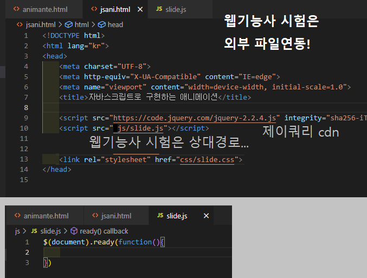
Task: Switch to animante.html tab in bottom editor
Action: coord(44,216)
